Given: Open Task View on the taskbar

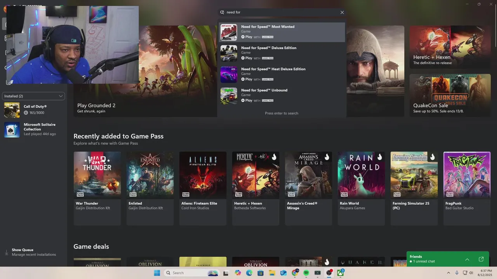Looking at the screenshot, I should pos(226,273).
